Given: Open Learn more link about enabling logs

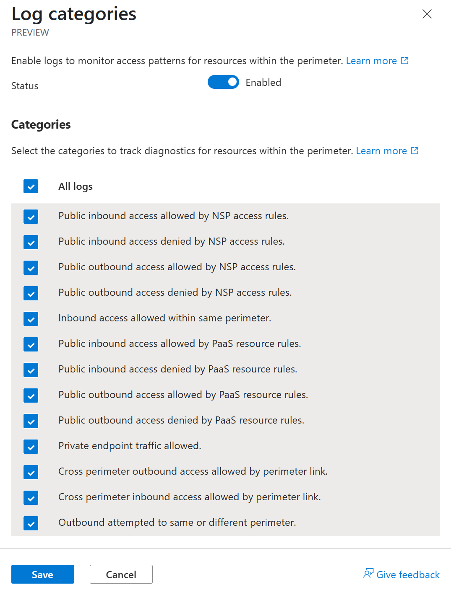Looking at the screenshot, I should point(371,61).
